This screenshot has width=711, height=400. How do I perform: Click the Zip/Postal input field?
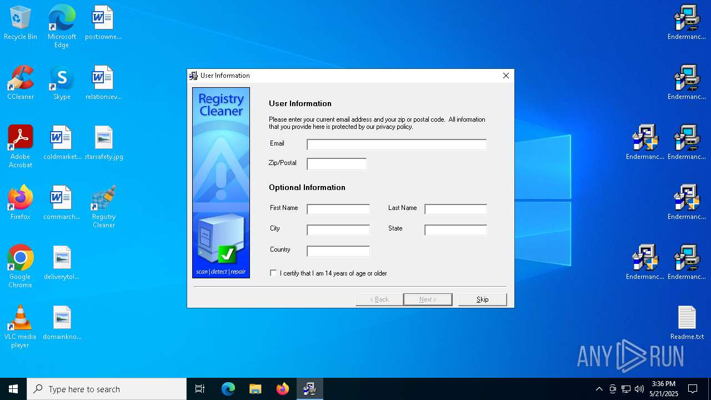tap(337, 164)
